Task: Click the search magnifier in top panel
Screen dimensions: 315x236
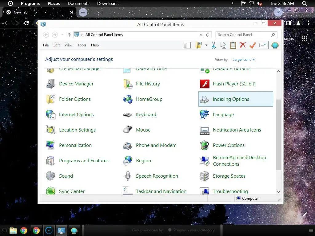Action: 304,3
